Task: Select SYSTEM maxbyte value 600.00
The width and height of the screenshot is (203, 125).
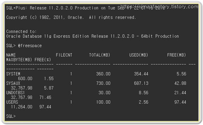Action: [x=25, y=79]
